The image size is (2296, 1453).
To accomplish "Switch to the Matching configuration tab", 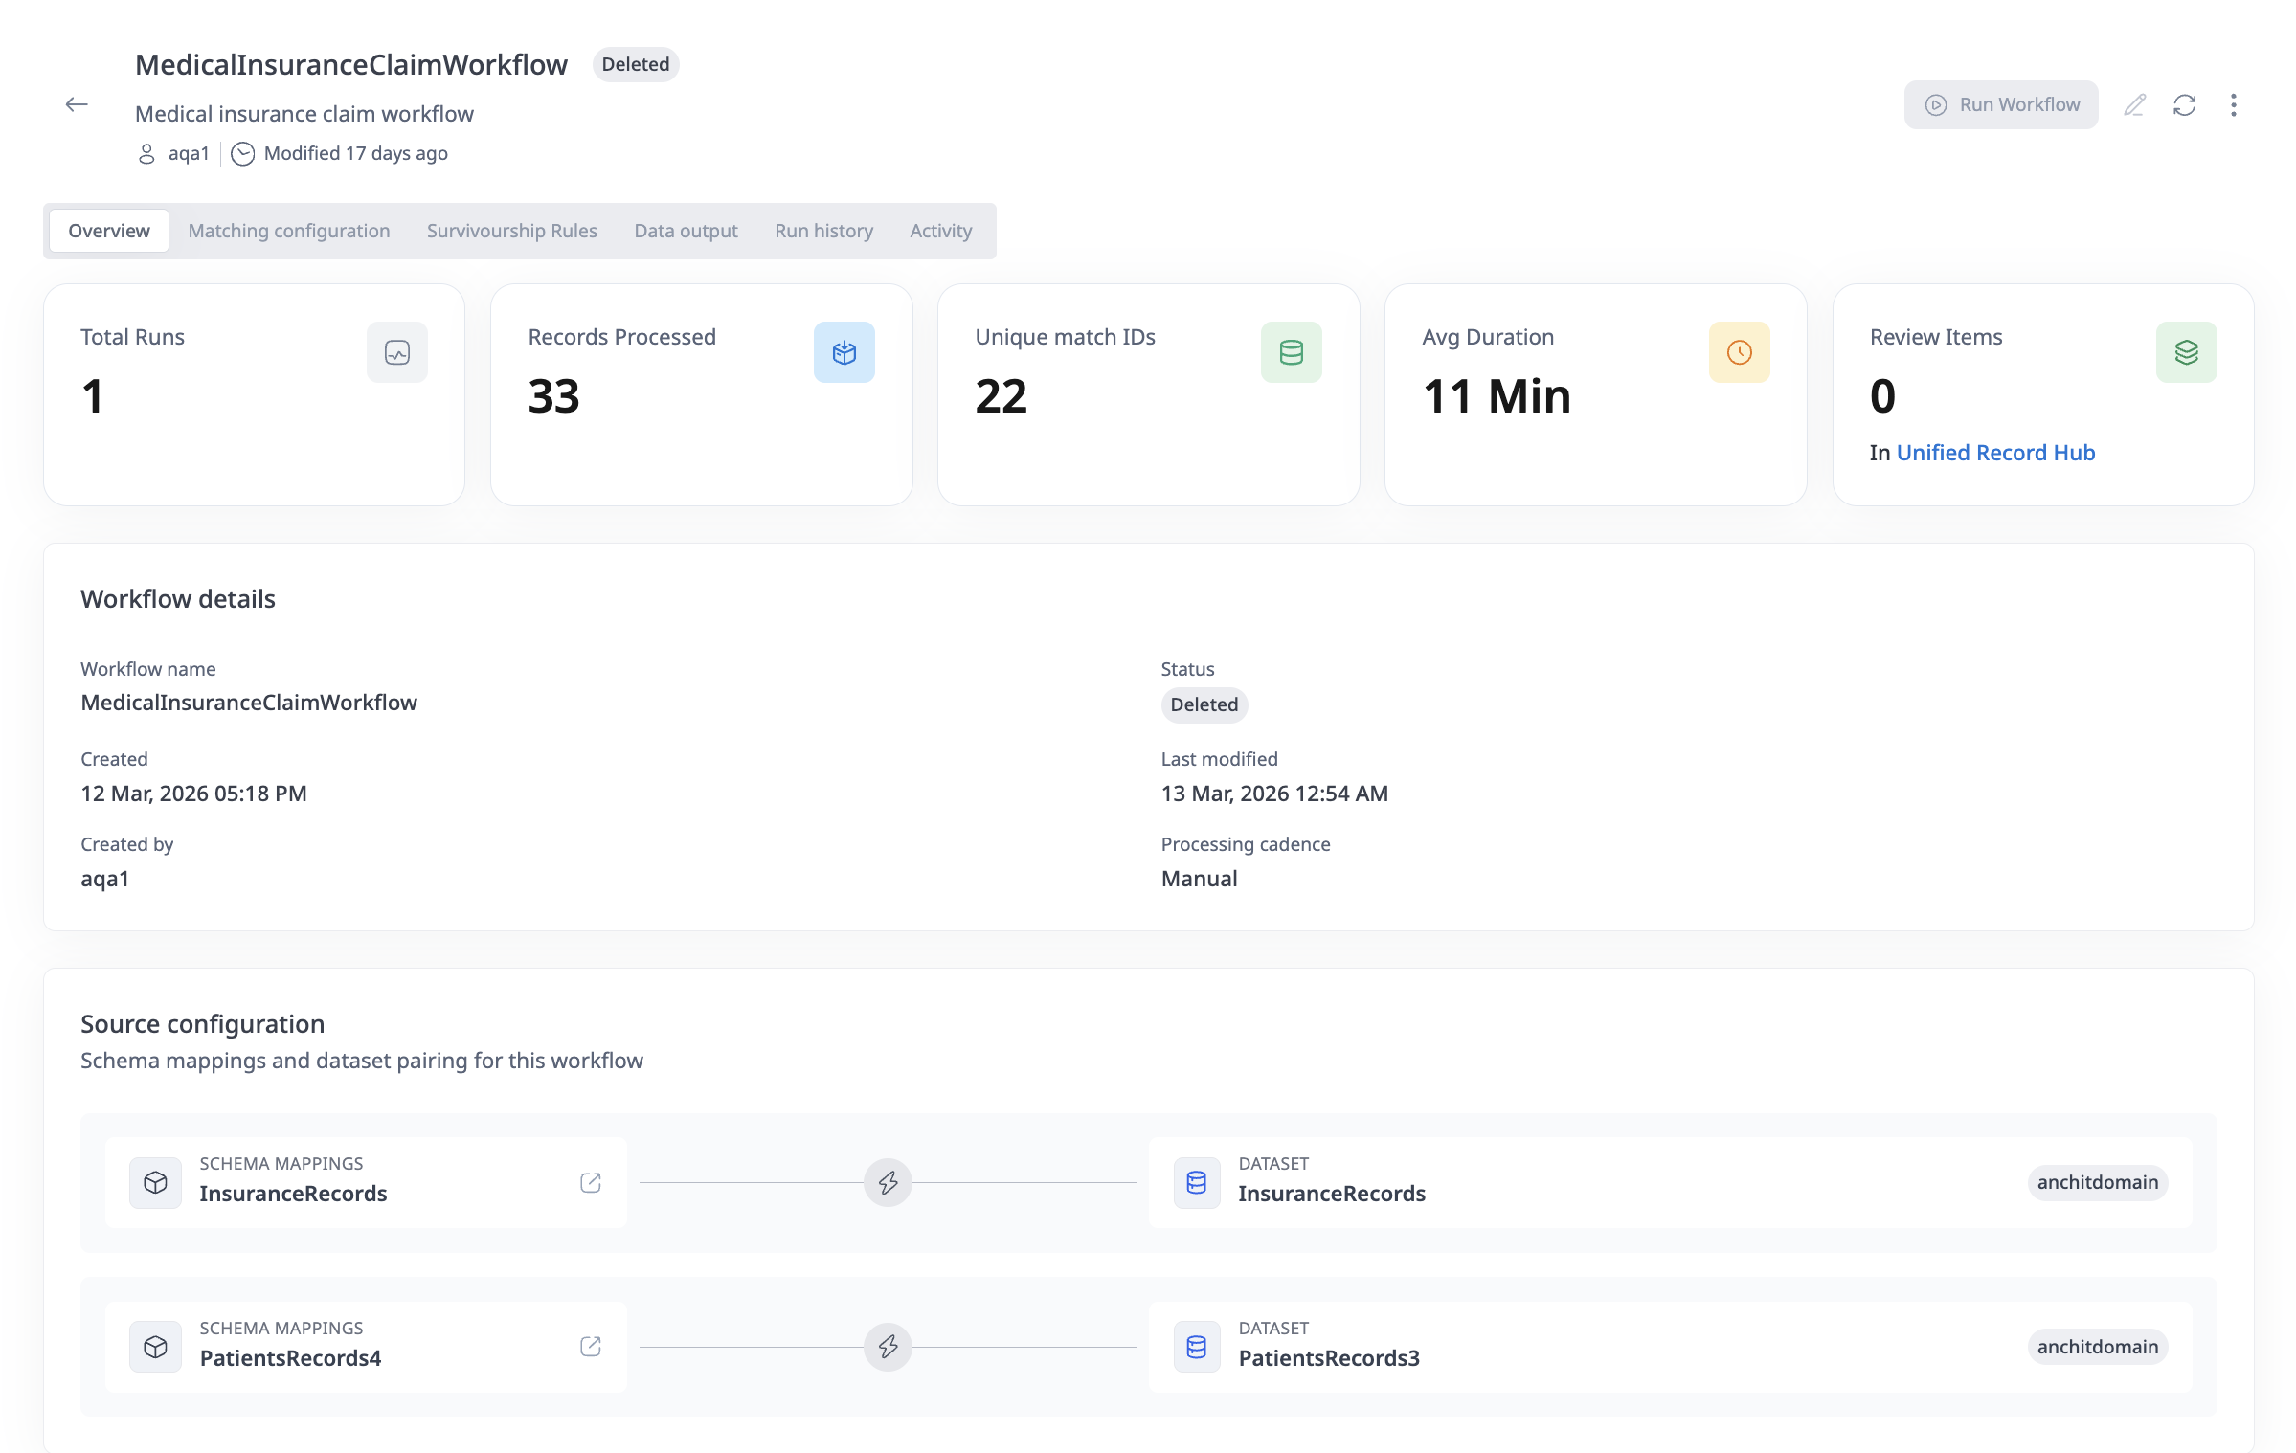I will (x=289, y=231).
